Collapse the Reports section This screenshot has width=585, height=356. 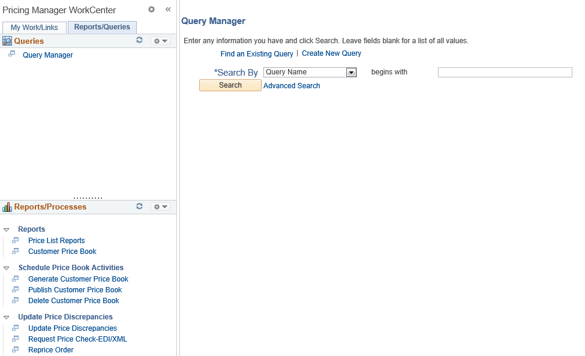click(x=6, y=229)
